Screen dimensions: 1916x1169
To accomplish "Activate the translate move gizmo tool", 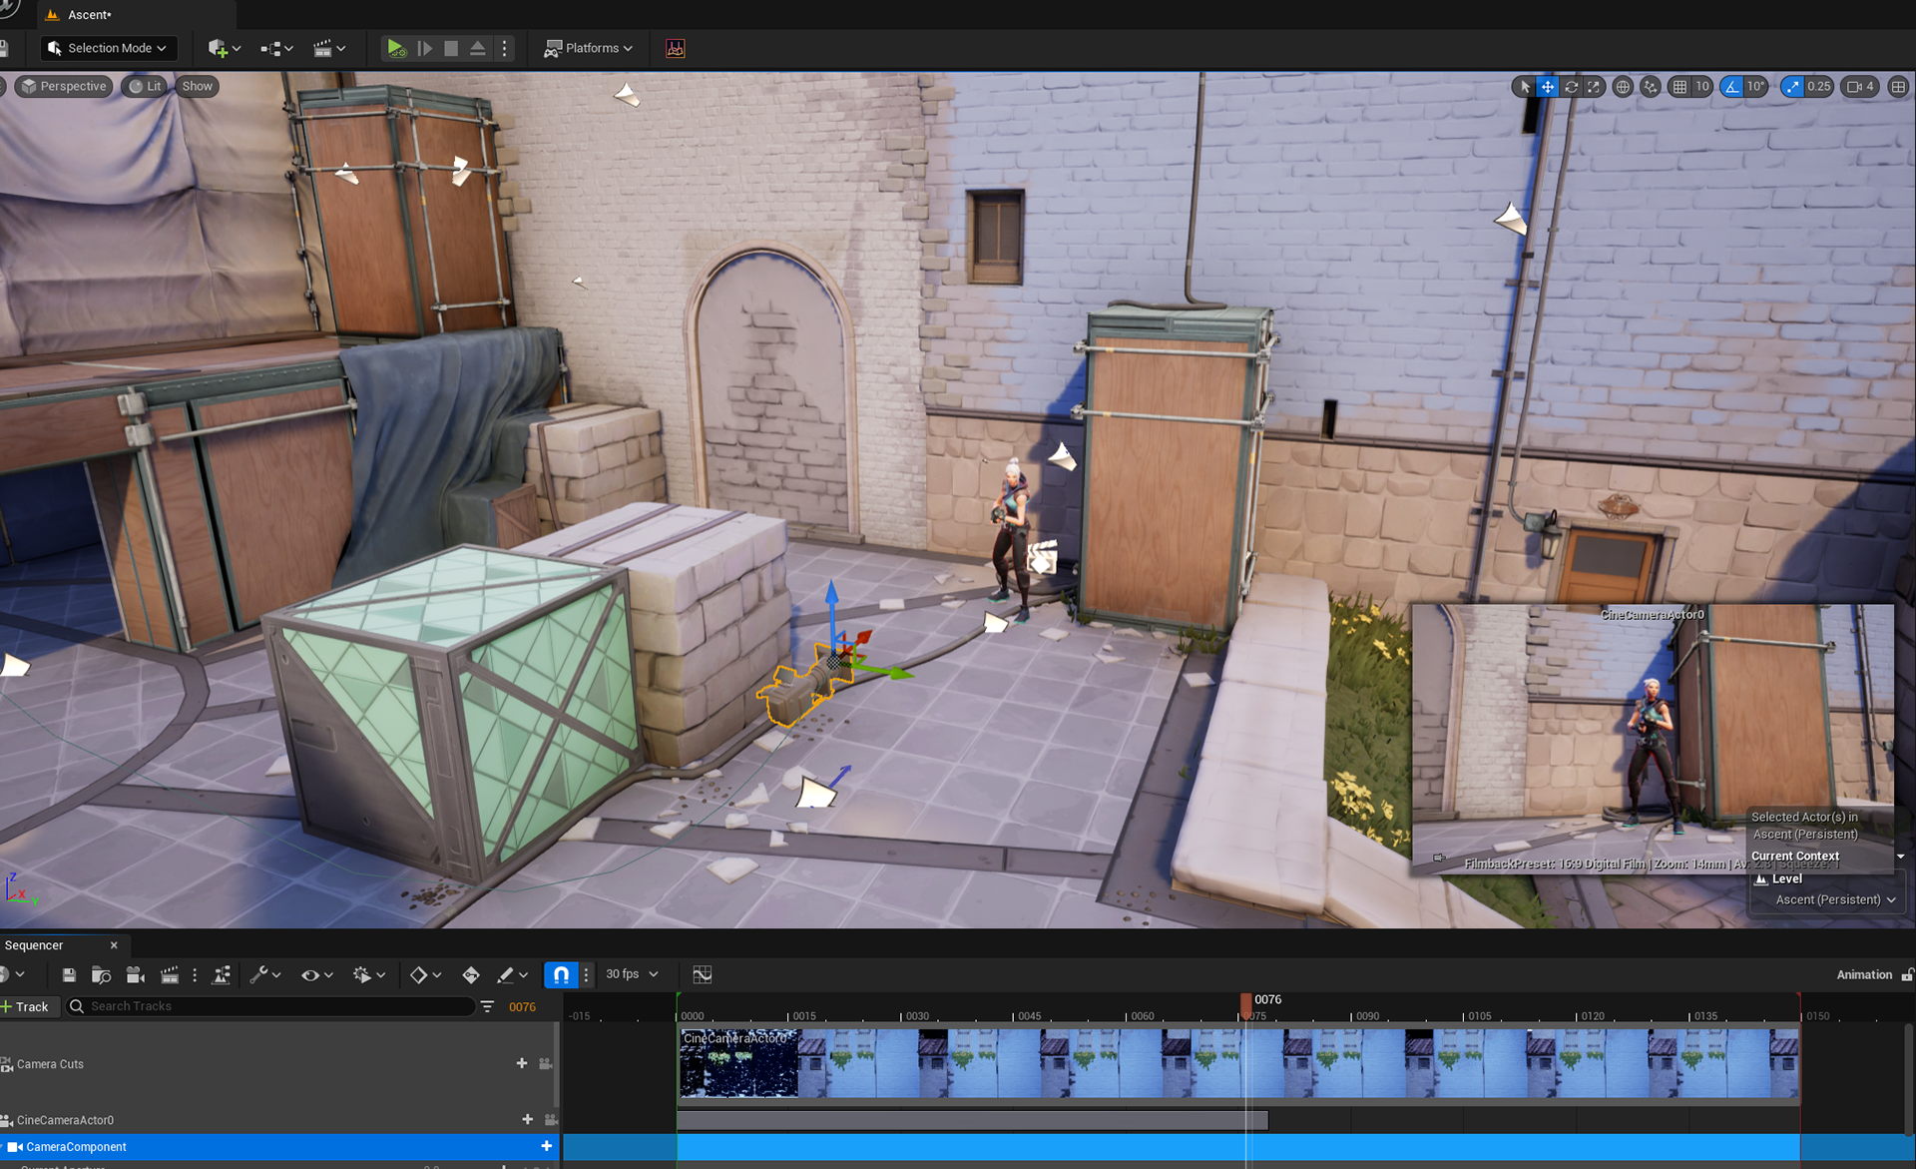I will [x=1548, y=87].
